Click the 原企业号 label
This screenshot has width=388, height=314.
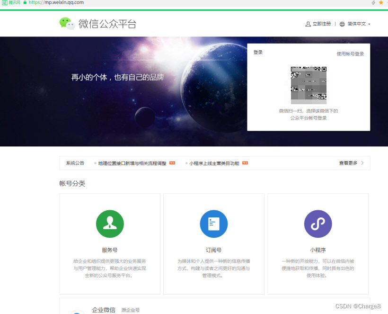click(x=131, y=310)
